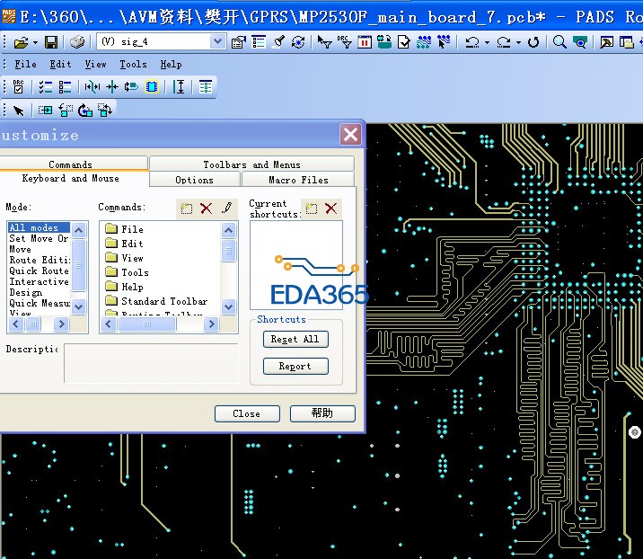The width and height of the screenshot is (643, 559).
Task: Click the pencil edit icon above Commands list
Action: coord(226,209)
